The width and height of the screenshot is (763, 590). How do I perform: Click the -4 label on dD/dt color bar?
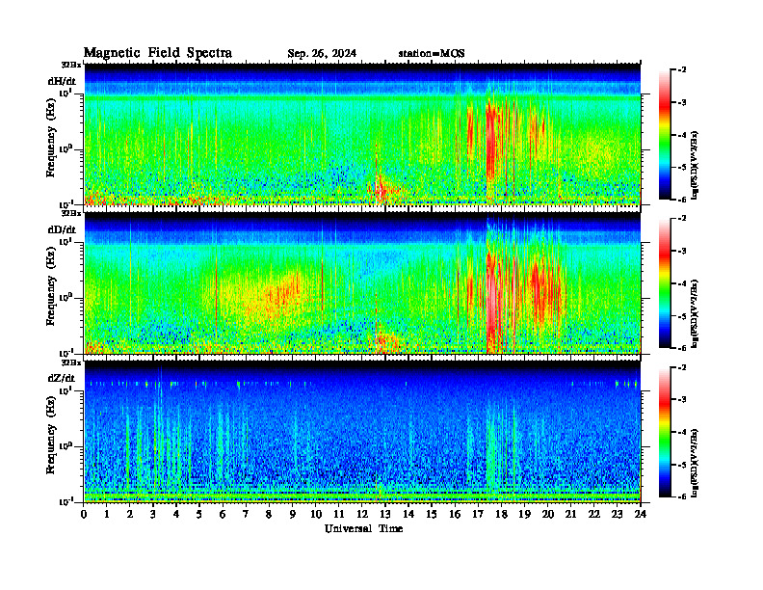[x=682, y=283]
